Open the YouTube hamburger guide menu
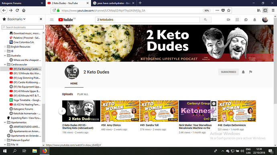Screen dimensions: 277x155 [51, 20]
